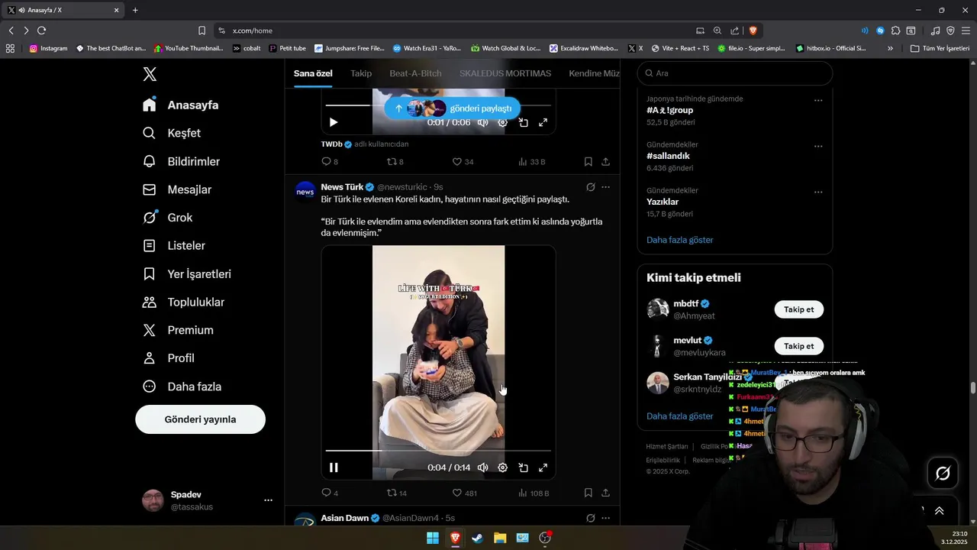Share the News Türk post
Screen dimensions: 977x550
coord(605,493)
